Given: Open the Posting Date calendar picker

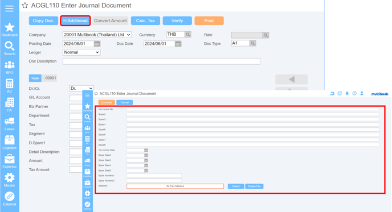Looking at the screenshot, I should (x=97, y=44).
